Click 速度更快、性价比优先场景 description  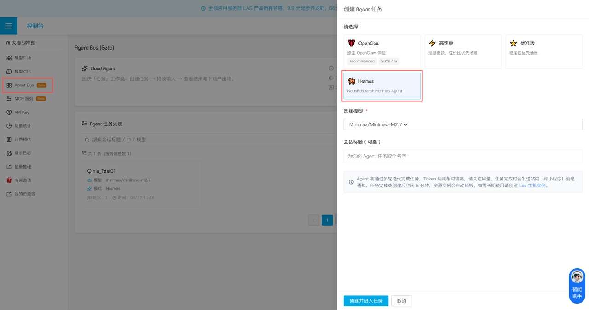(453, 53)
